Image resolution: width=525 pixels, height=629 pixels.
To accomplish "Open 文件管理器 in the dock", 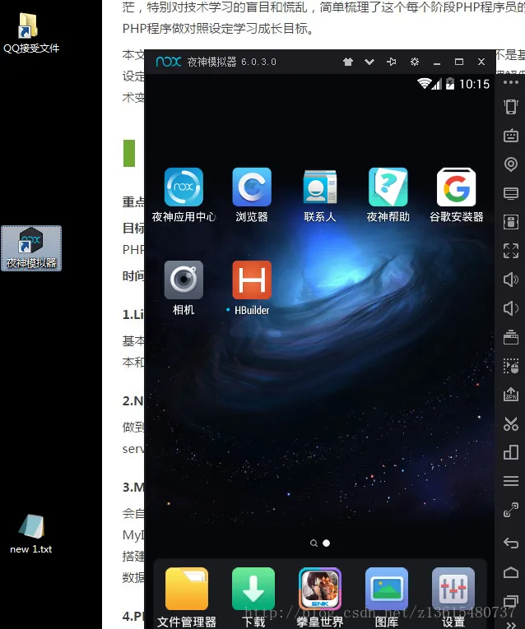I will point(187,589).
